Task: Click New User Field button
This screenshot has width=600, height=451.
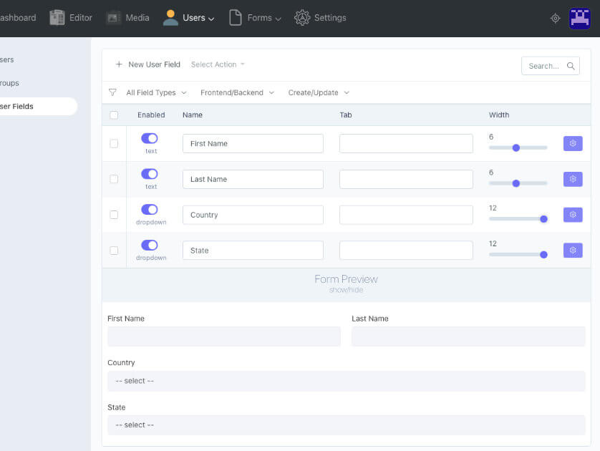Action: [147, 64]
